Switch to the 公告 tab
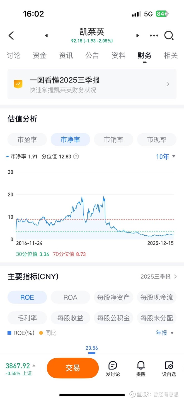Image resolution: width=184 pixels, height=400 pixels. click(x=92, y=55)
